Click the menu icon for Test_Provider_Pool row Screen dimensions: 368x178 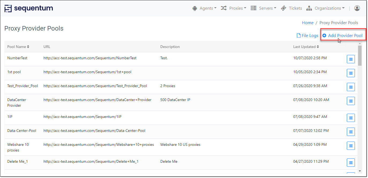(351, 87)
